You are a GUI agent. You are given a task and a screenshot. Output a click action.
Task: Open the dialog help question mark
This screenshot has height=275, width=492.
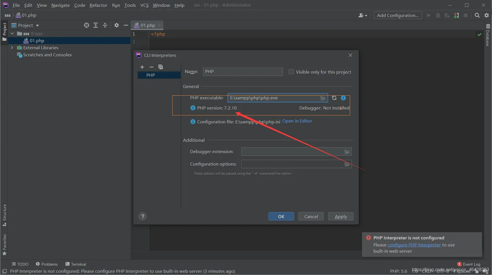coord(142,216)
